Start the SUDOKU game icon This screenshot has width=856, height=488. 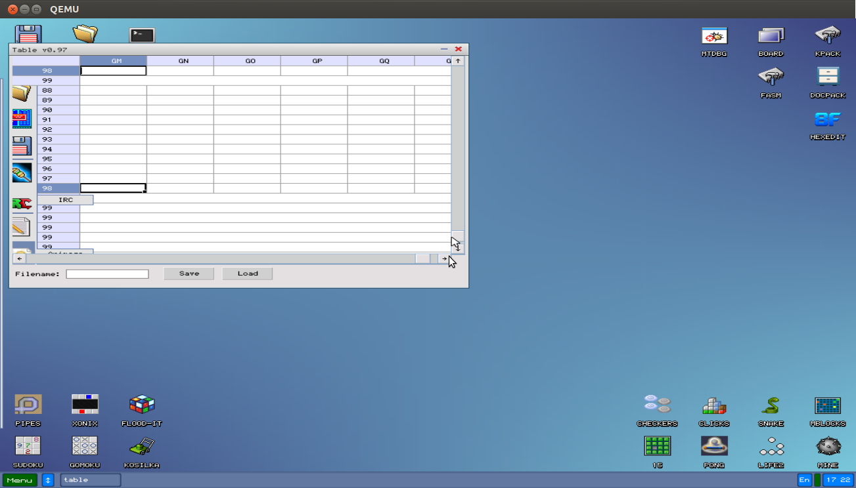point(28,447)
